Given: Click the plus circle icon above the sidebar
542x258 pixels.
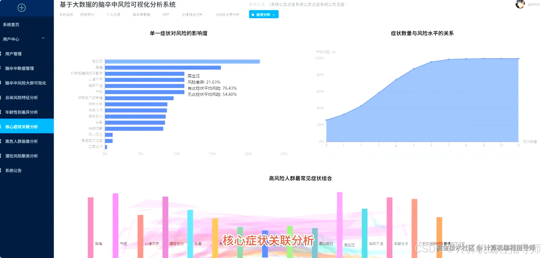Looking at the screenshot, I should [22, 8].
